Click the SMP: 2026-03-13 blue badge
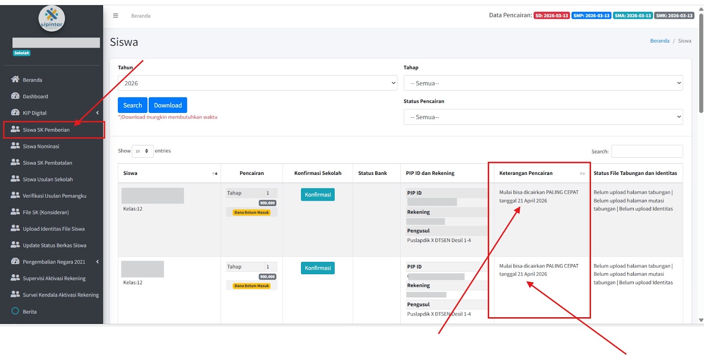 [591, 16]
